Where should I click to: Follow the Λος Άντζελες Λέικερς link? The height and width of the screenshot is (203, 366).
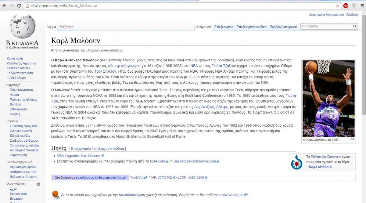point(211,107)
